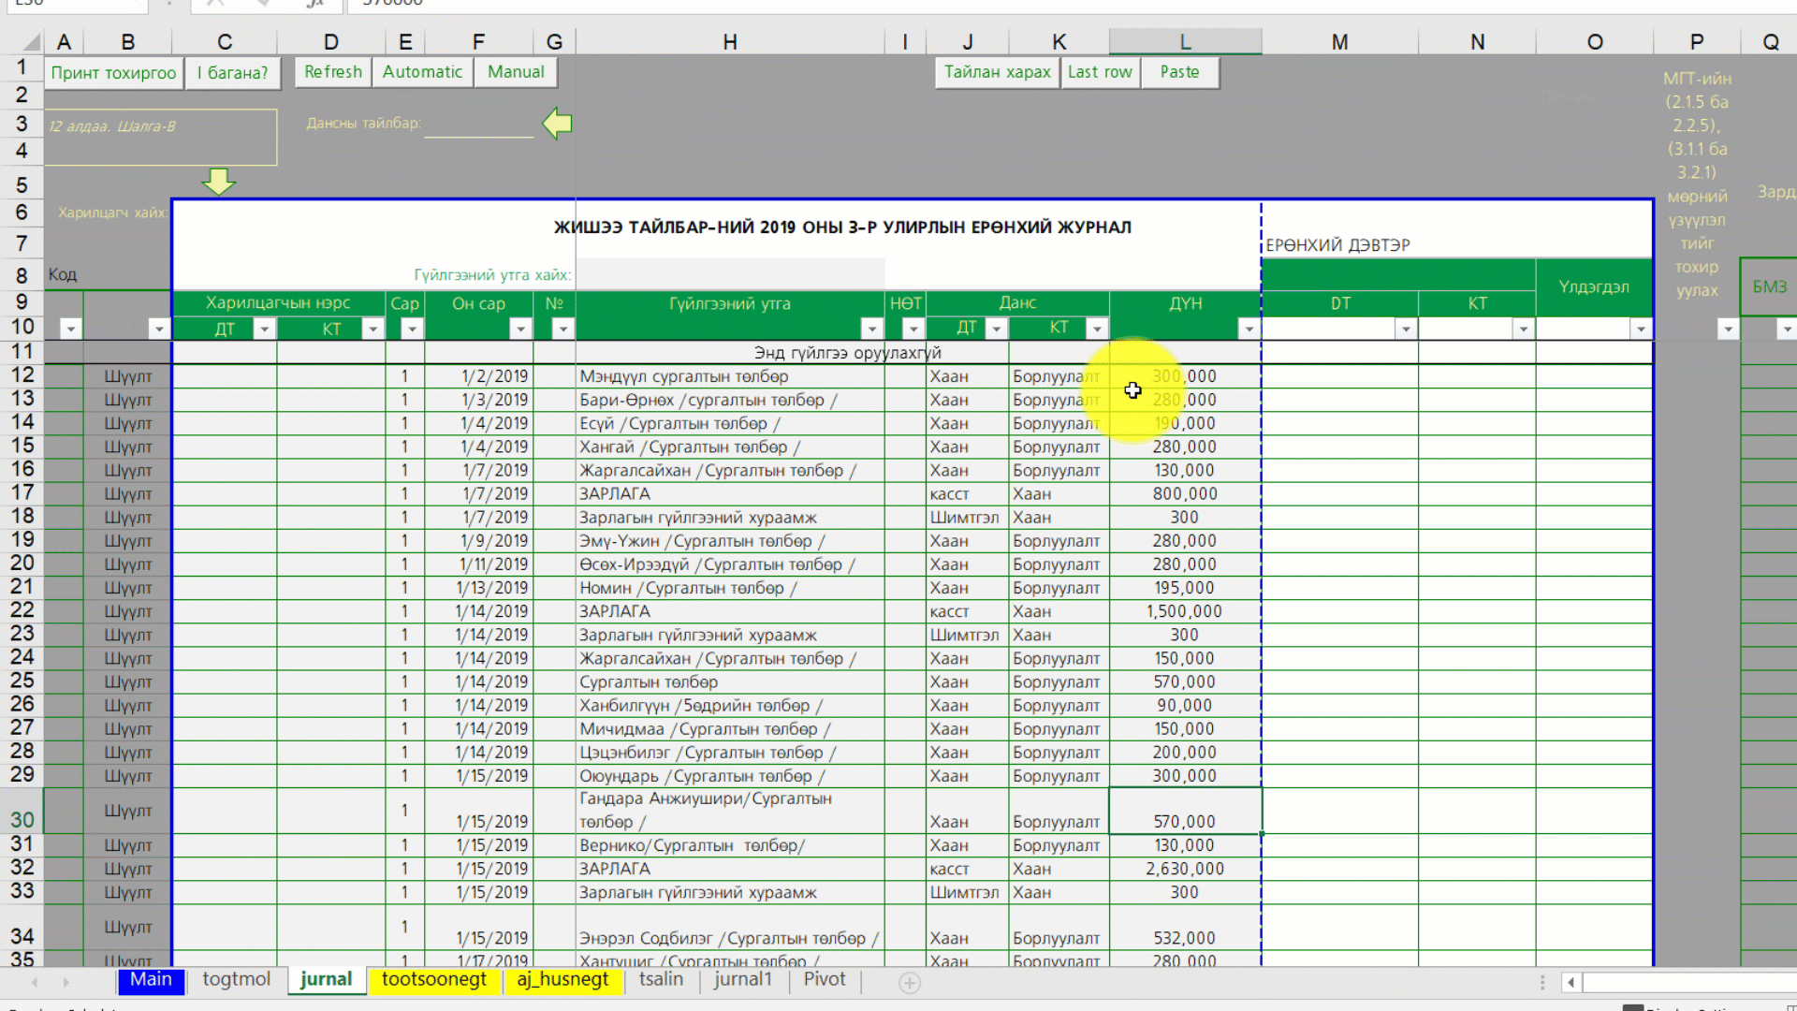Open the НӨТ column filter dropdown
Viewport: 1797px width, 1011px height.
pos(913,329)
